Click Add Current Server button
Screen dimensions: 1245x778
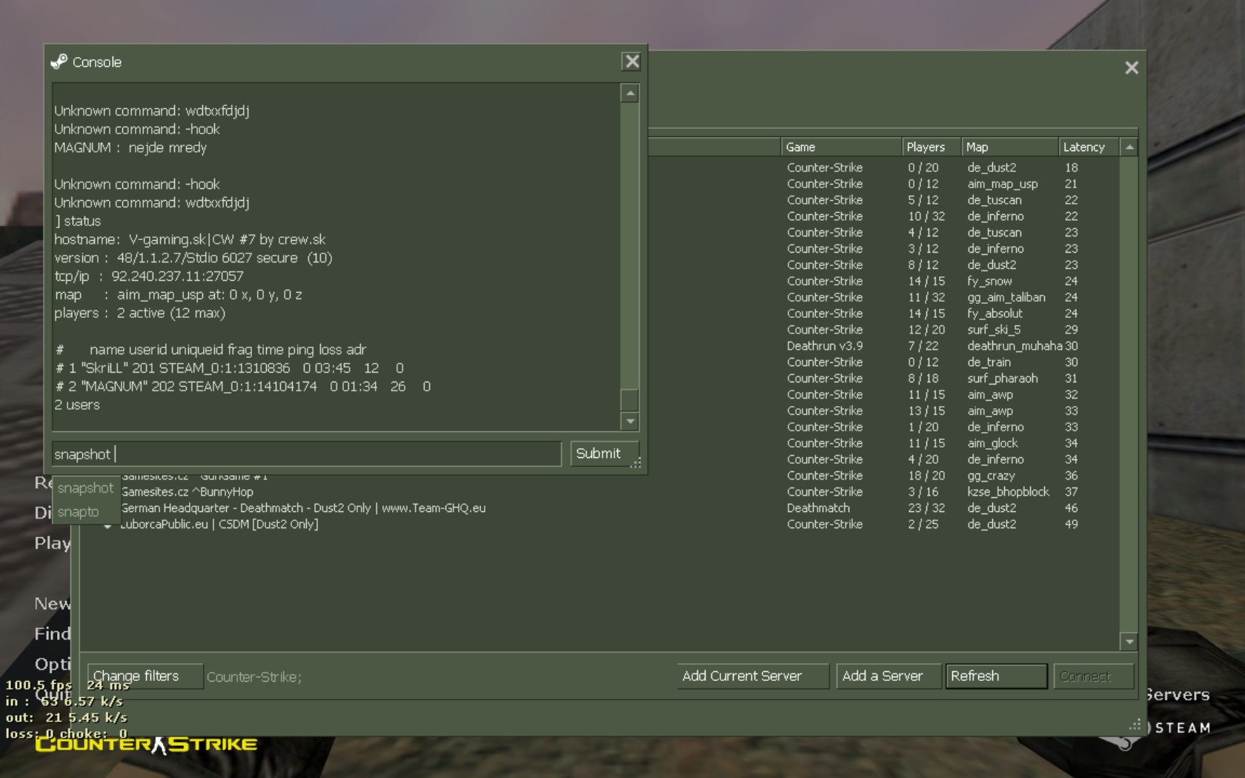[x=752, y=676]
